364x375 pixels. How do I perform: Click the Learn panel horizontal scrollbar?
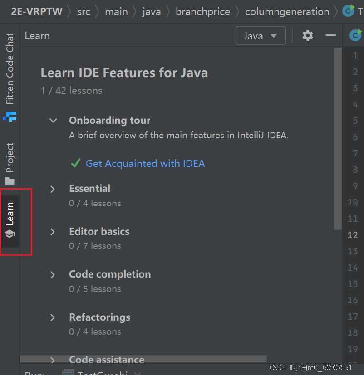(x=143, y=359)
